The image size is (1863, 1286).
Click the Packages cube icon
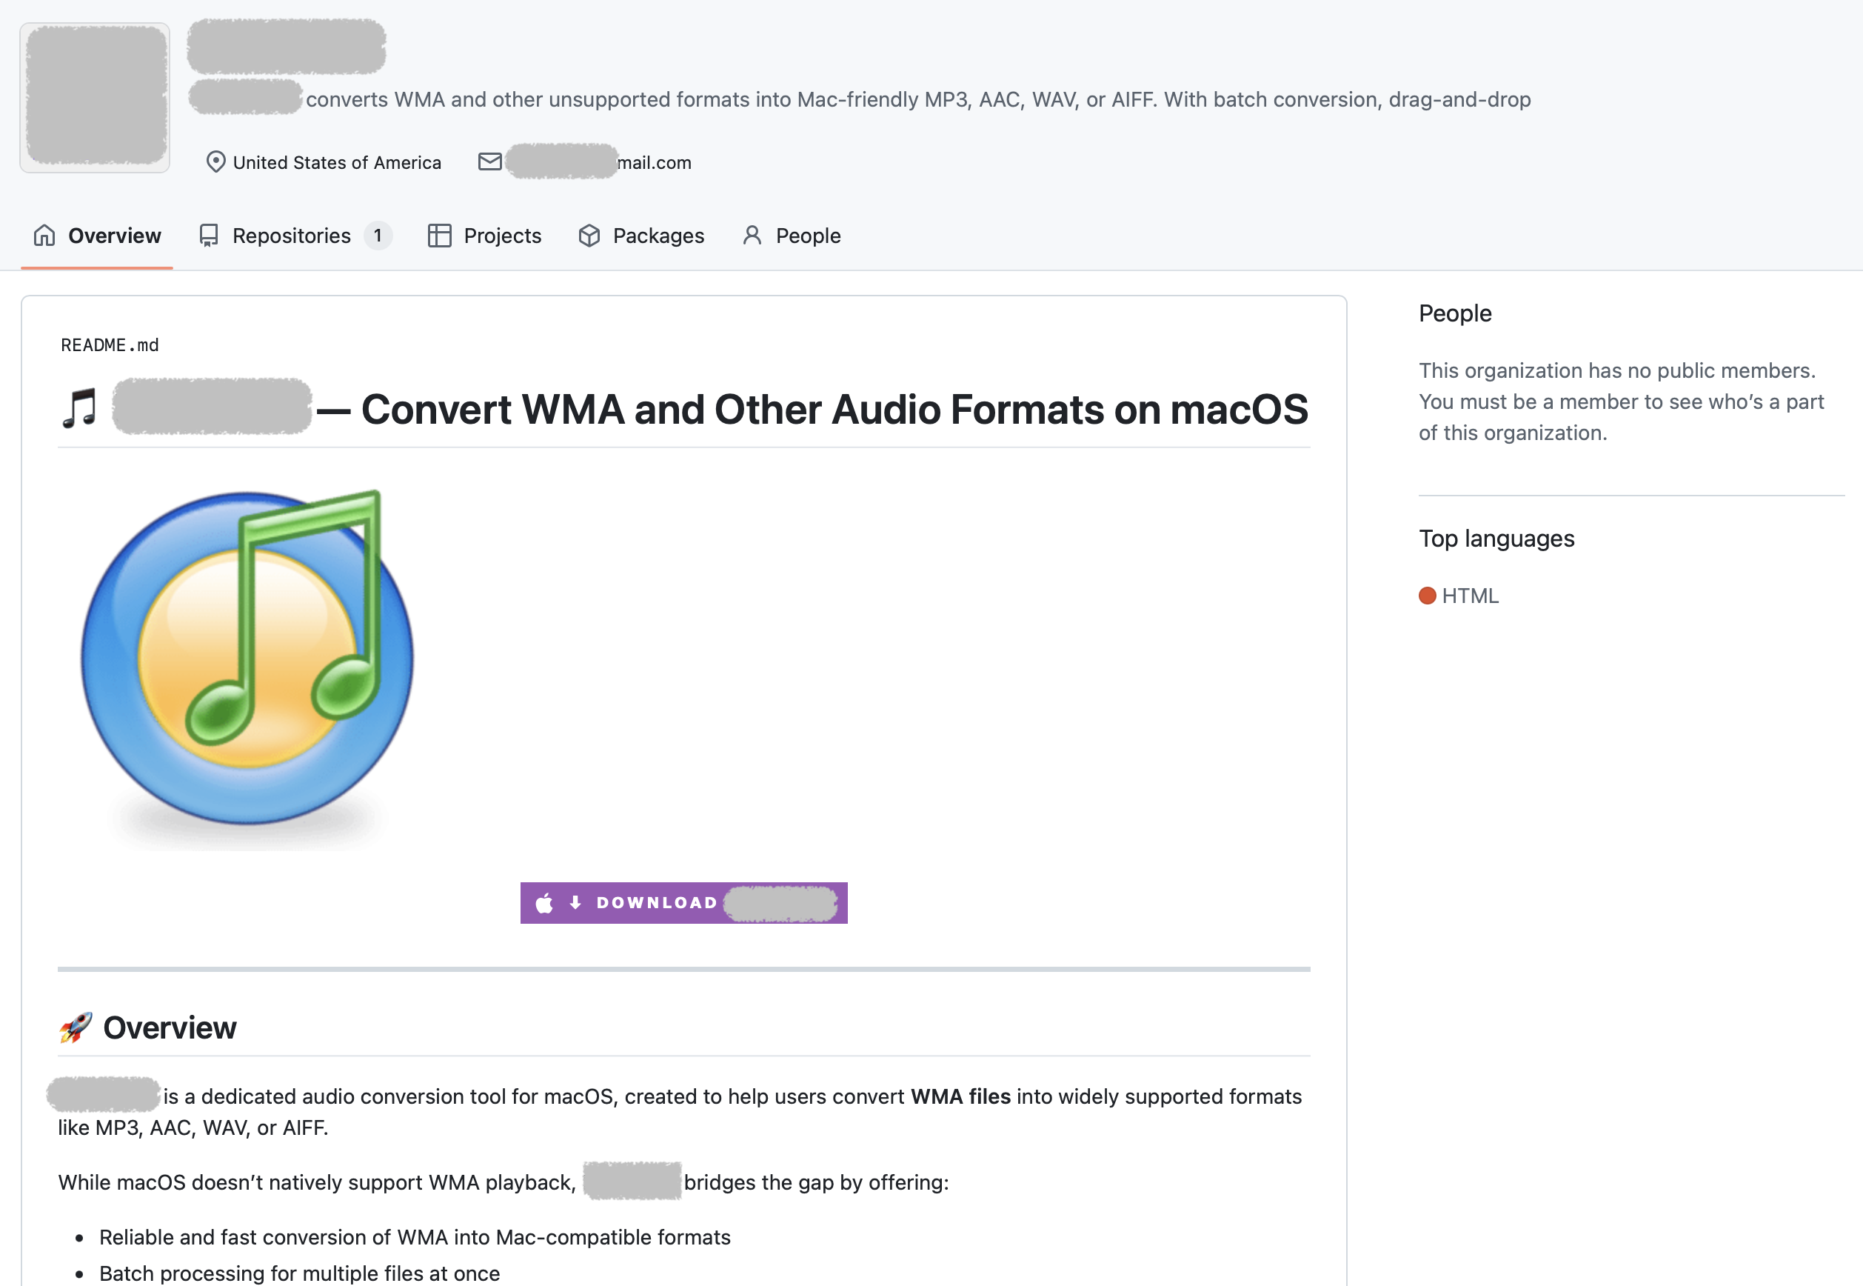click(589, 236)
